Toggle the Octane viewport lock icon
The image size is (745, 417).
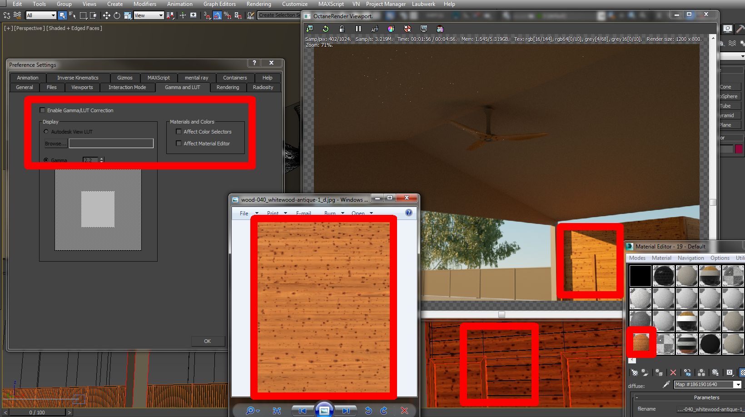tap(342, 29)
